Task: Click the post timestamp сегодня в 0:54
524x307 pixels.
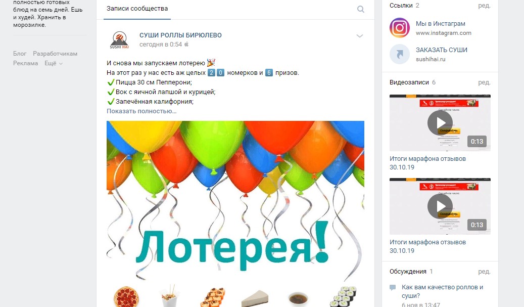Action: [x=161, y=45]
